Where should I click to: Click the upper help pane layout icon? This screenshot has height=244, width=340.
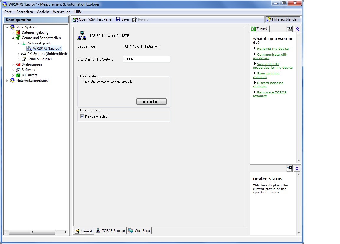[290, 29]
